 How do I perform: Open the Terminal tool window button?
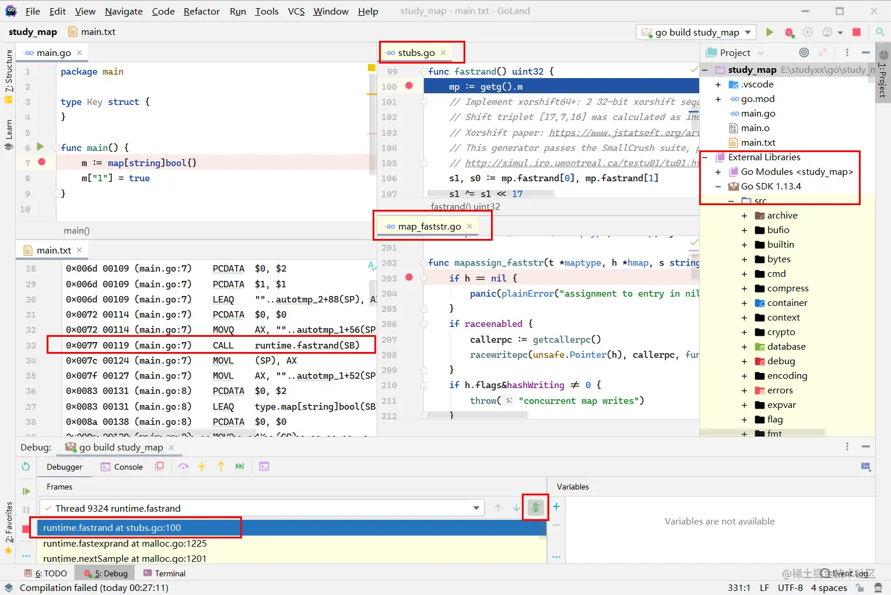coord(164,573)
